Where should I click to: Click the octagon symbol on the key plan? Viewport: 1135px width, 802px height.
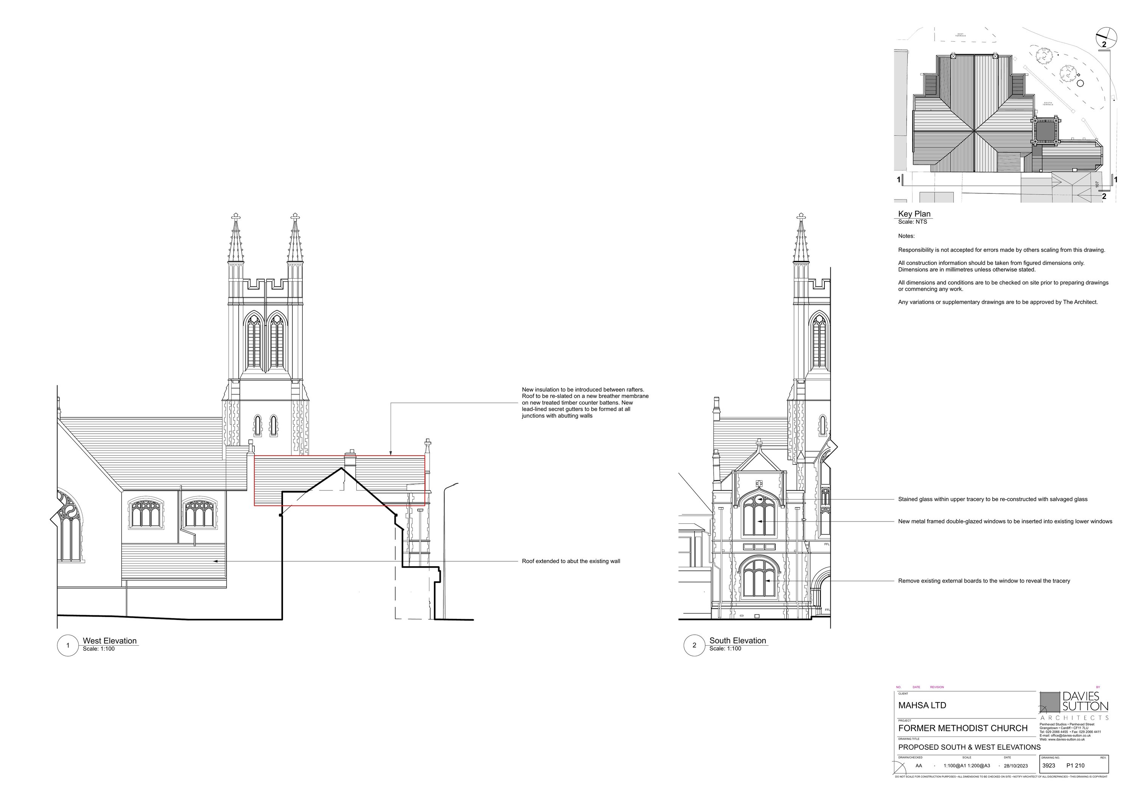(x=1080, y=83)
